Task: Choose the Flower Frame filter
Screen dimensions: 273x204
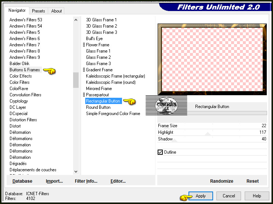Action: (x=97, y=45)
